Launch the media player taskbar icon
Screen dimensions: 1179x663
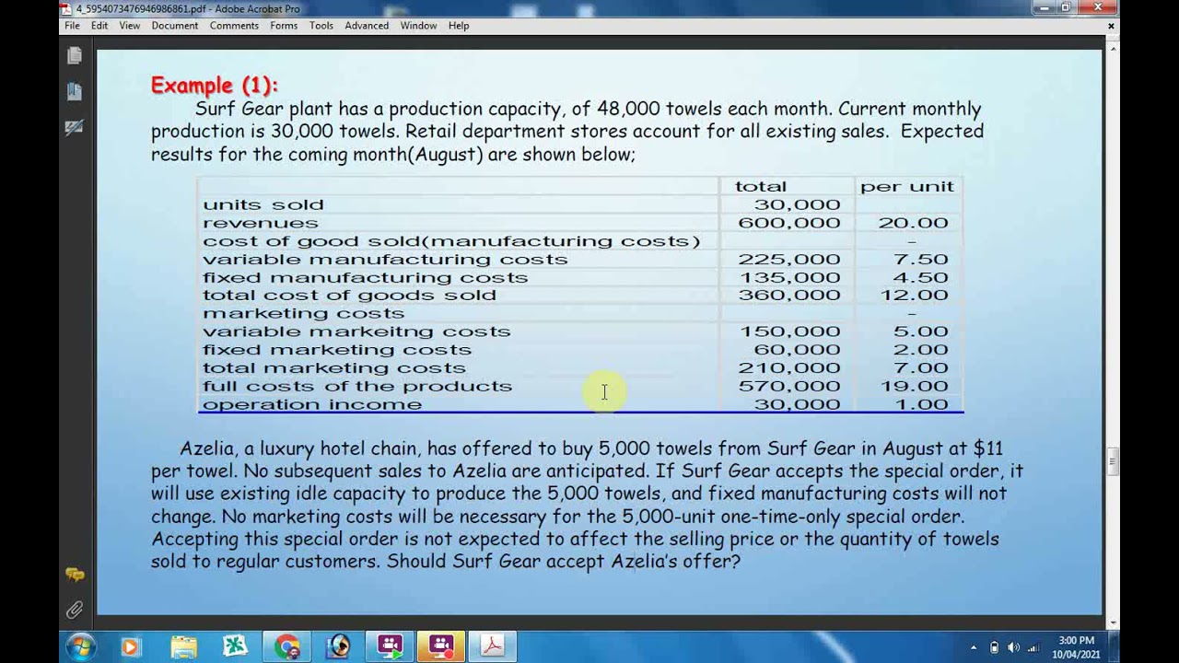[x=131, y=646]
